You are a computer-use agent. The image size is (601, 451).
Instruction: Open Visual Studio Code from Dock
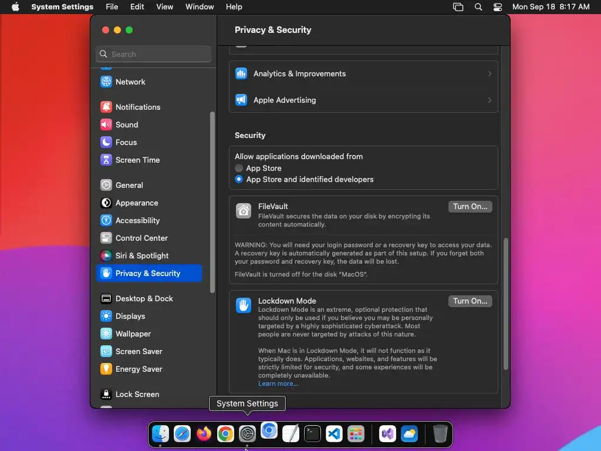(334, 434)
